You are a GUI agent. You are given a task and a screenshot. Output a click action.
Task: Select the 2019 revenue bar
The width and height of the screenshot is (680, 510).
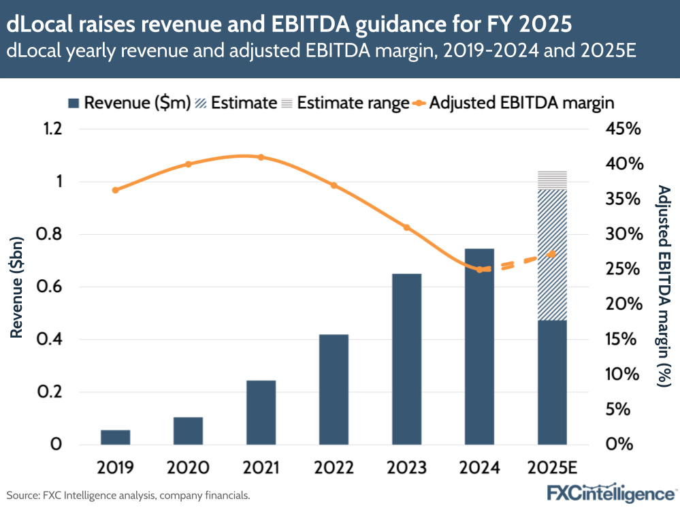pos(116,436)
